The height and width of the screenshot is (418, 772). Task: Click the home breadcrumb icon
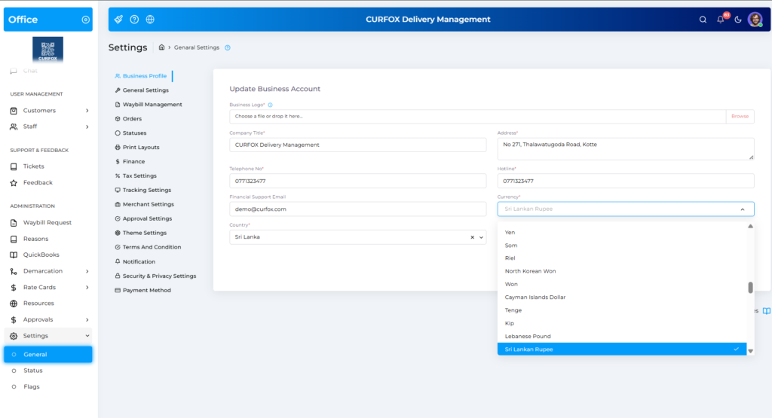click(161, 47)
